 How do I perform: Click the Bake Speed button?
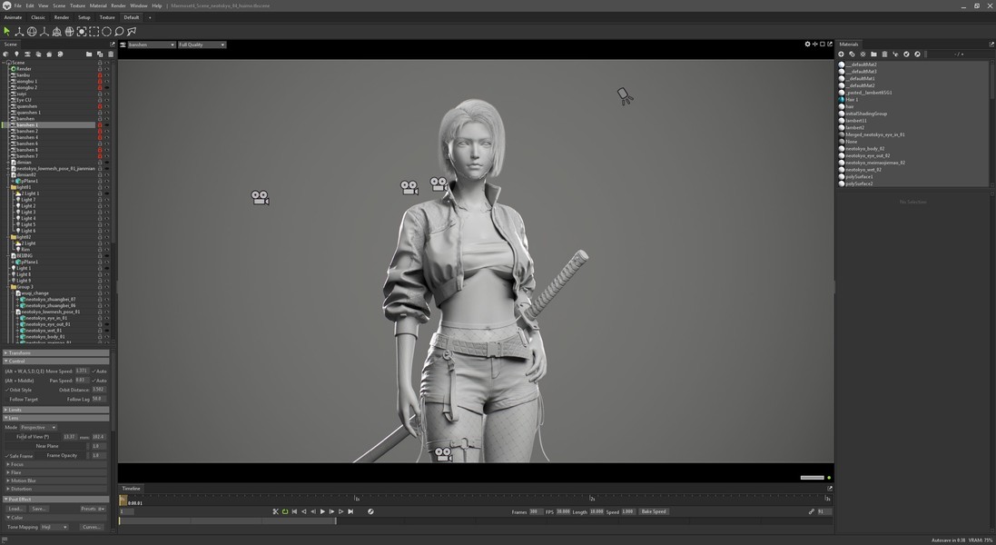point(654,511)
